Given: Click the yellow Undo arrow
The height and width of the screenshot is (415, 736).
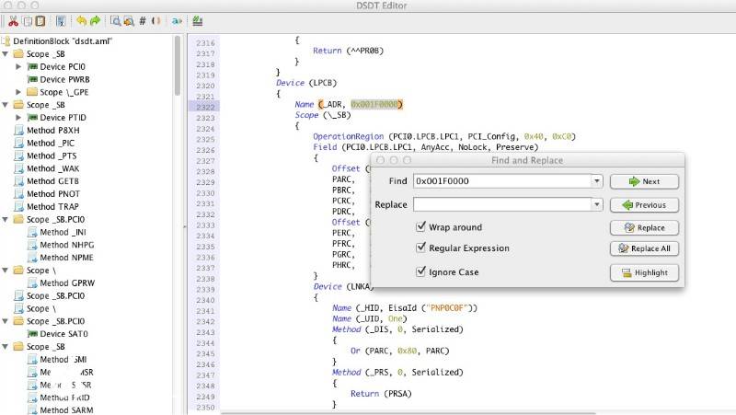Looking at the screenshot, I should click(81, 20).
